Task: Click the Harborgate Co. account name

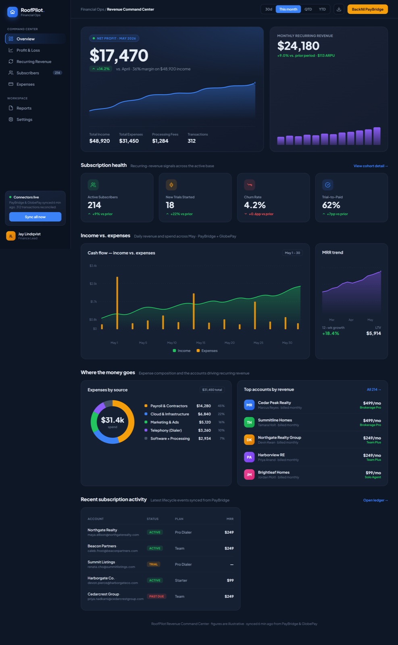Action: pos(101,578)
